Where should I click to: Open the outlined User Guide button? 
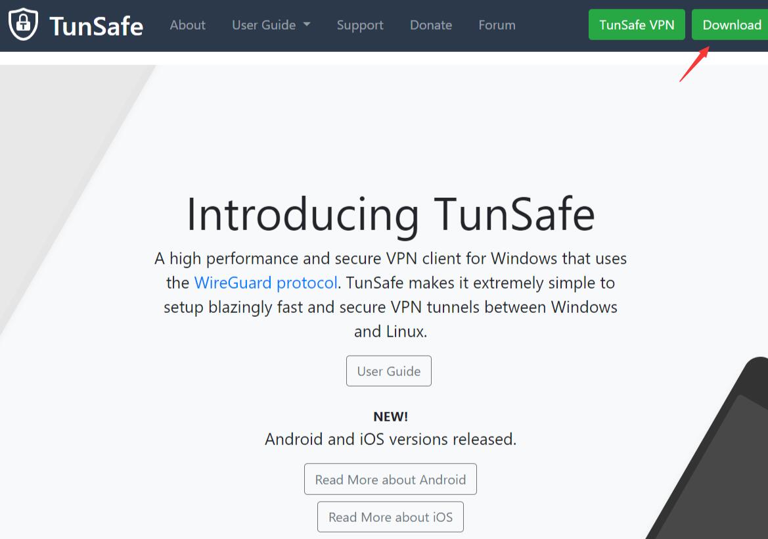coord(389,371)
